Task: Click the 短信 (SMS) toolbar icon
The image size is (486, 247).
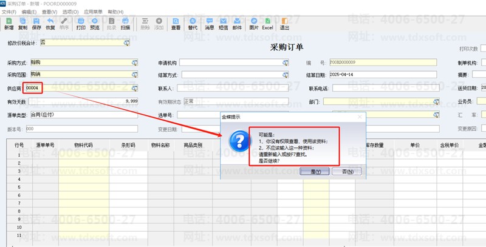Action: point(223,24)
